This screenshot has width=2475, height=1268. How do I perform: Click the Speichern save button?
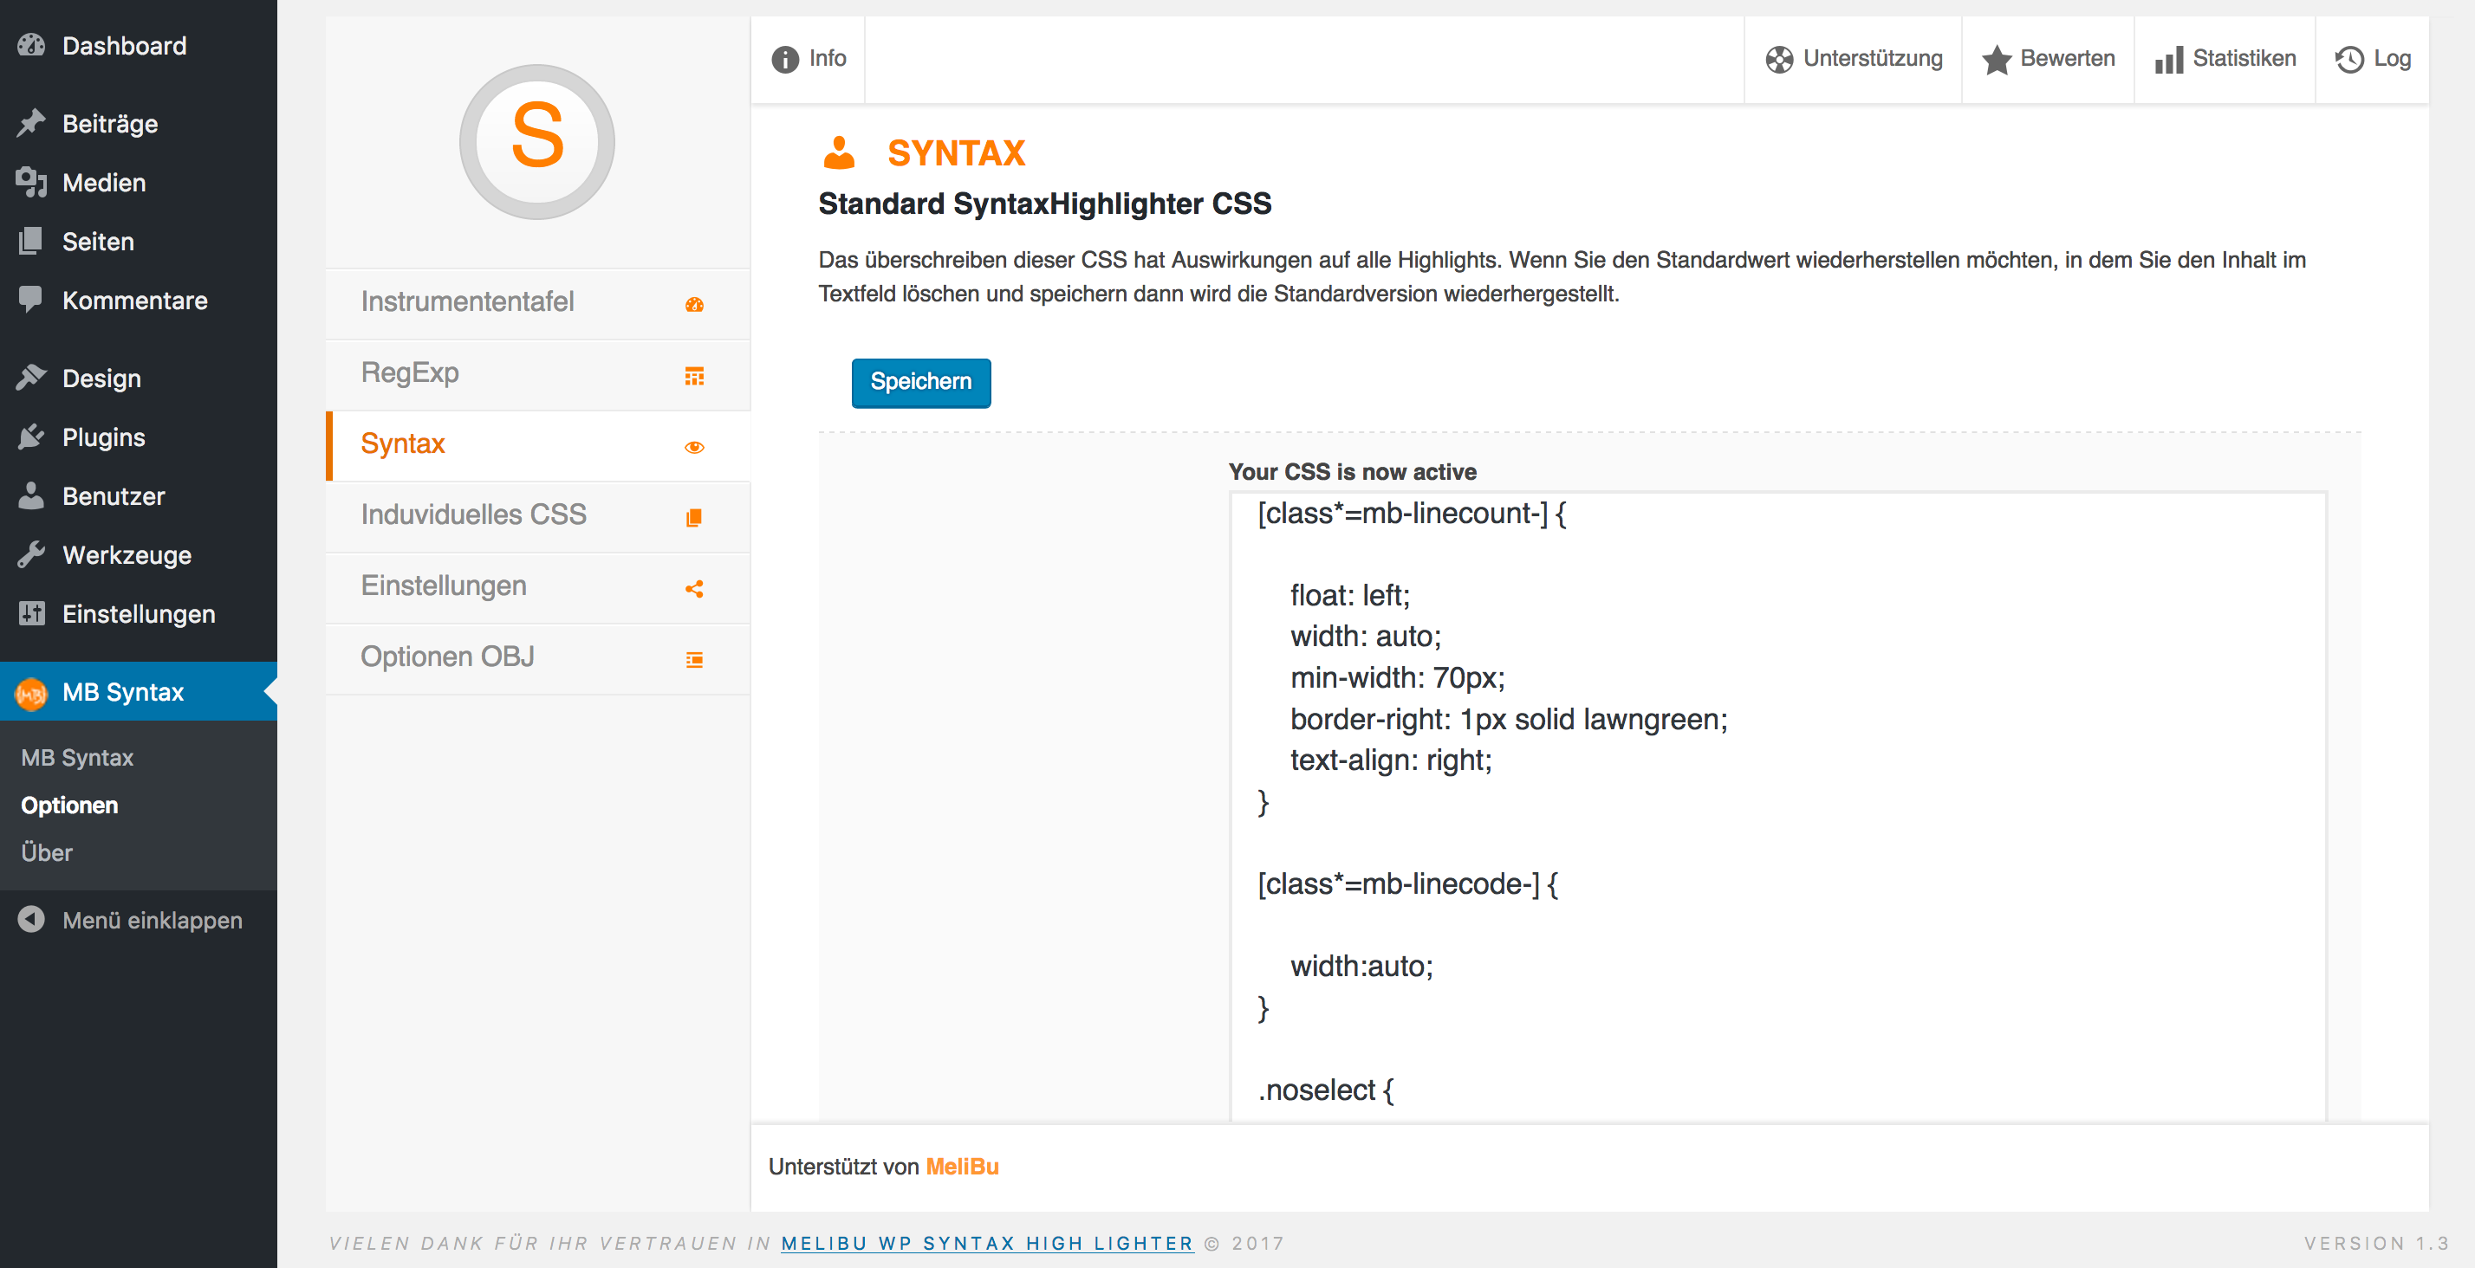pos(920,382)
